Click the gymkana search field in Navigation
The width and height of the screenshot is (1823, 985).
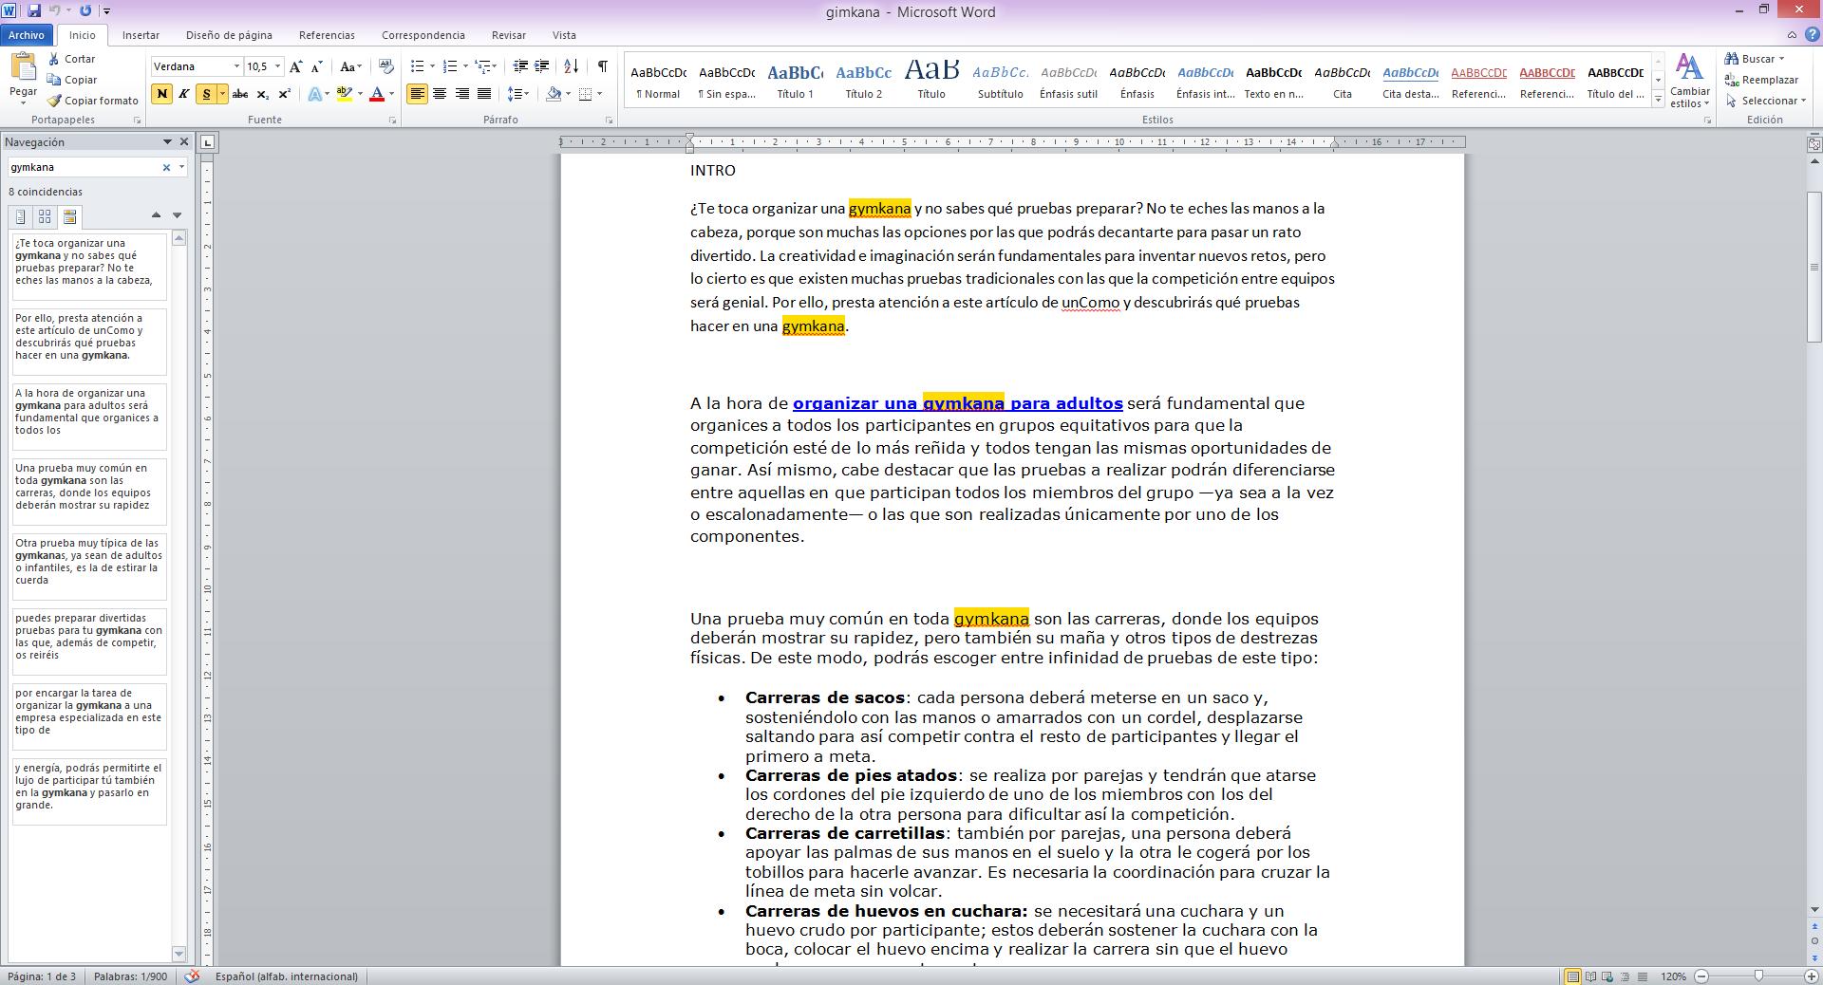pos(84,167)
